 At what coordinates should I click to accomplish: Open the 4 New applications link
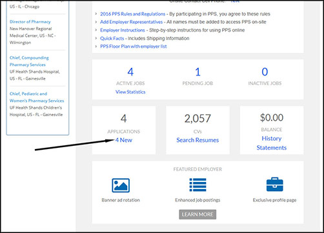tap(124, 140)
